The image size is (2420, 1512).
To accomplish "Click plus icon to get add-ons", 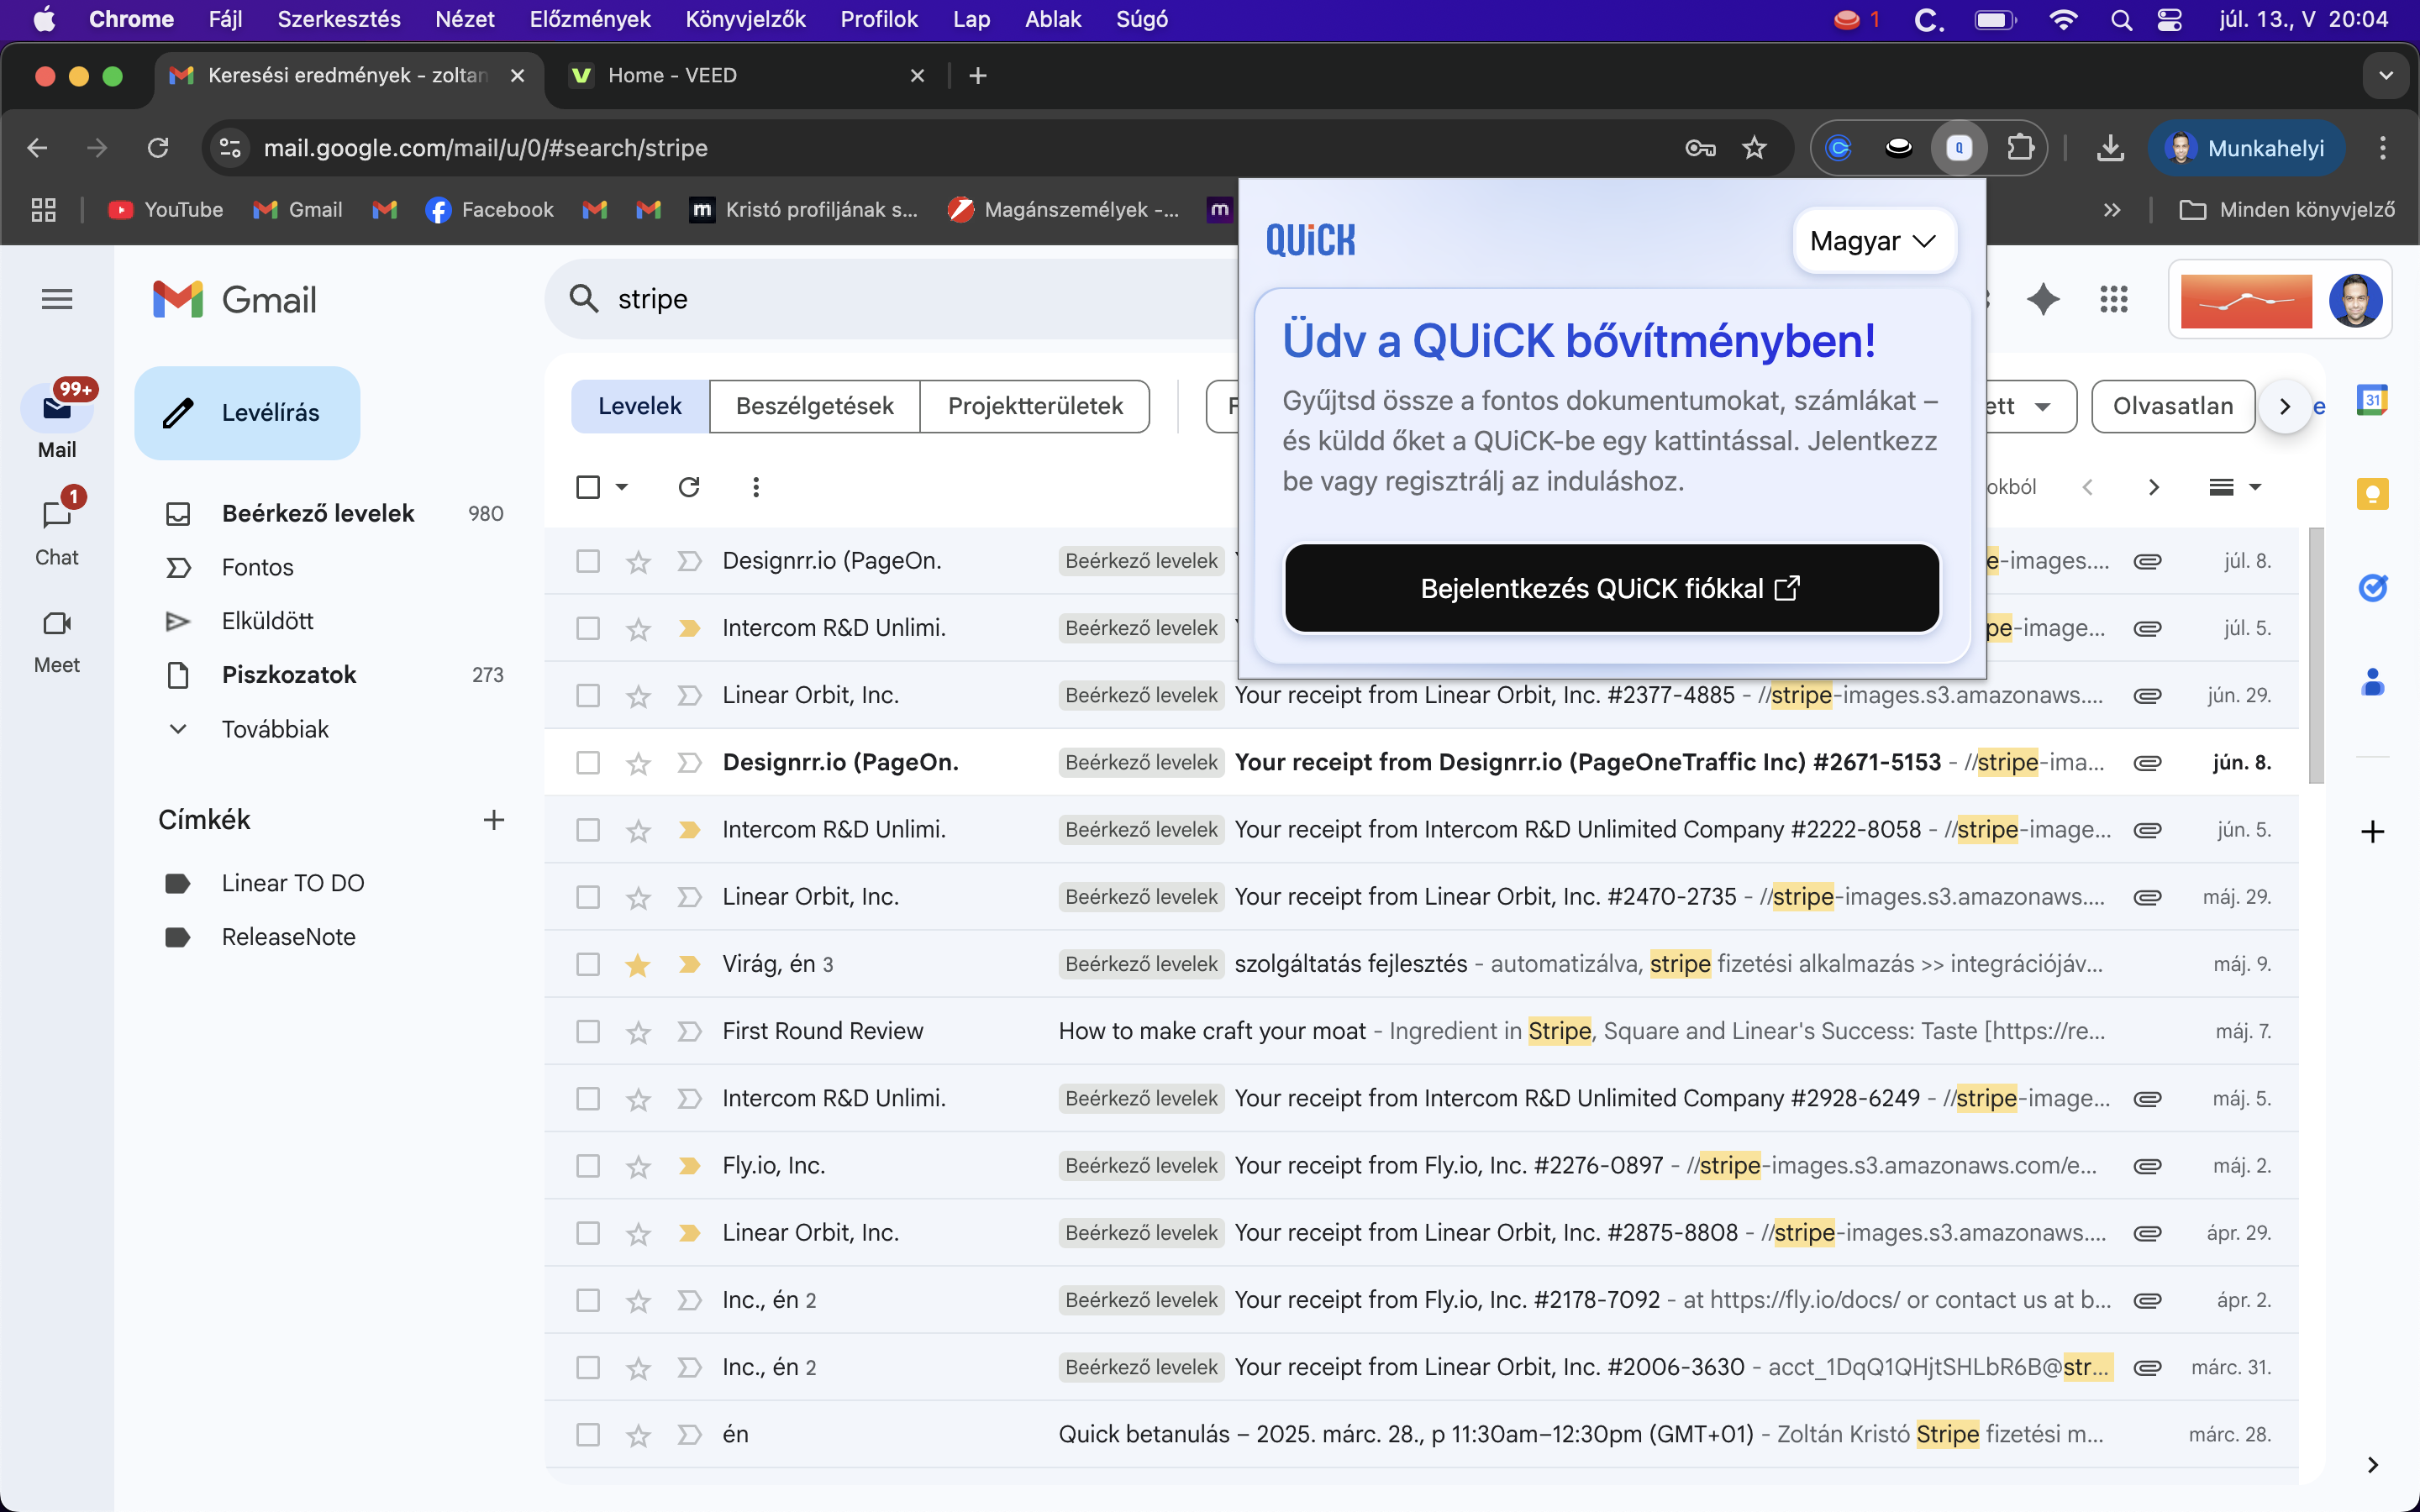I will (x=2373, y=831).
